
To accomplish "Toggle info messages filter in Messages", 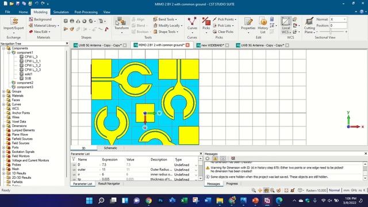I will 223,159.
